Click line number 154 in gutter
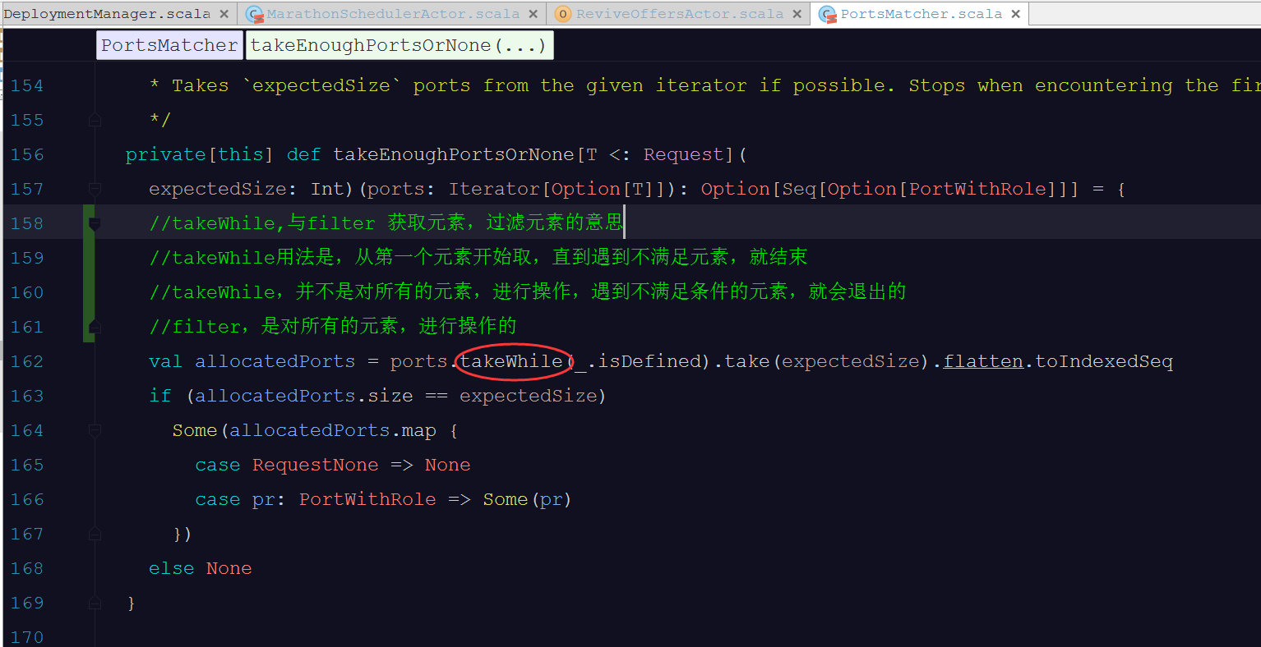 pos(26,85)
